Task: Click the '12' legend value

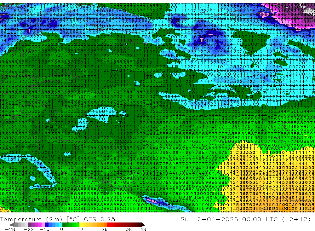Action: pyautogui.click(x=80, y=229)
